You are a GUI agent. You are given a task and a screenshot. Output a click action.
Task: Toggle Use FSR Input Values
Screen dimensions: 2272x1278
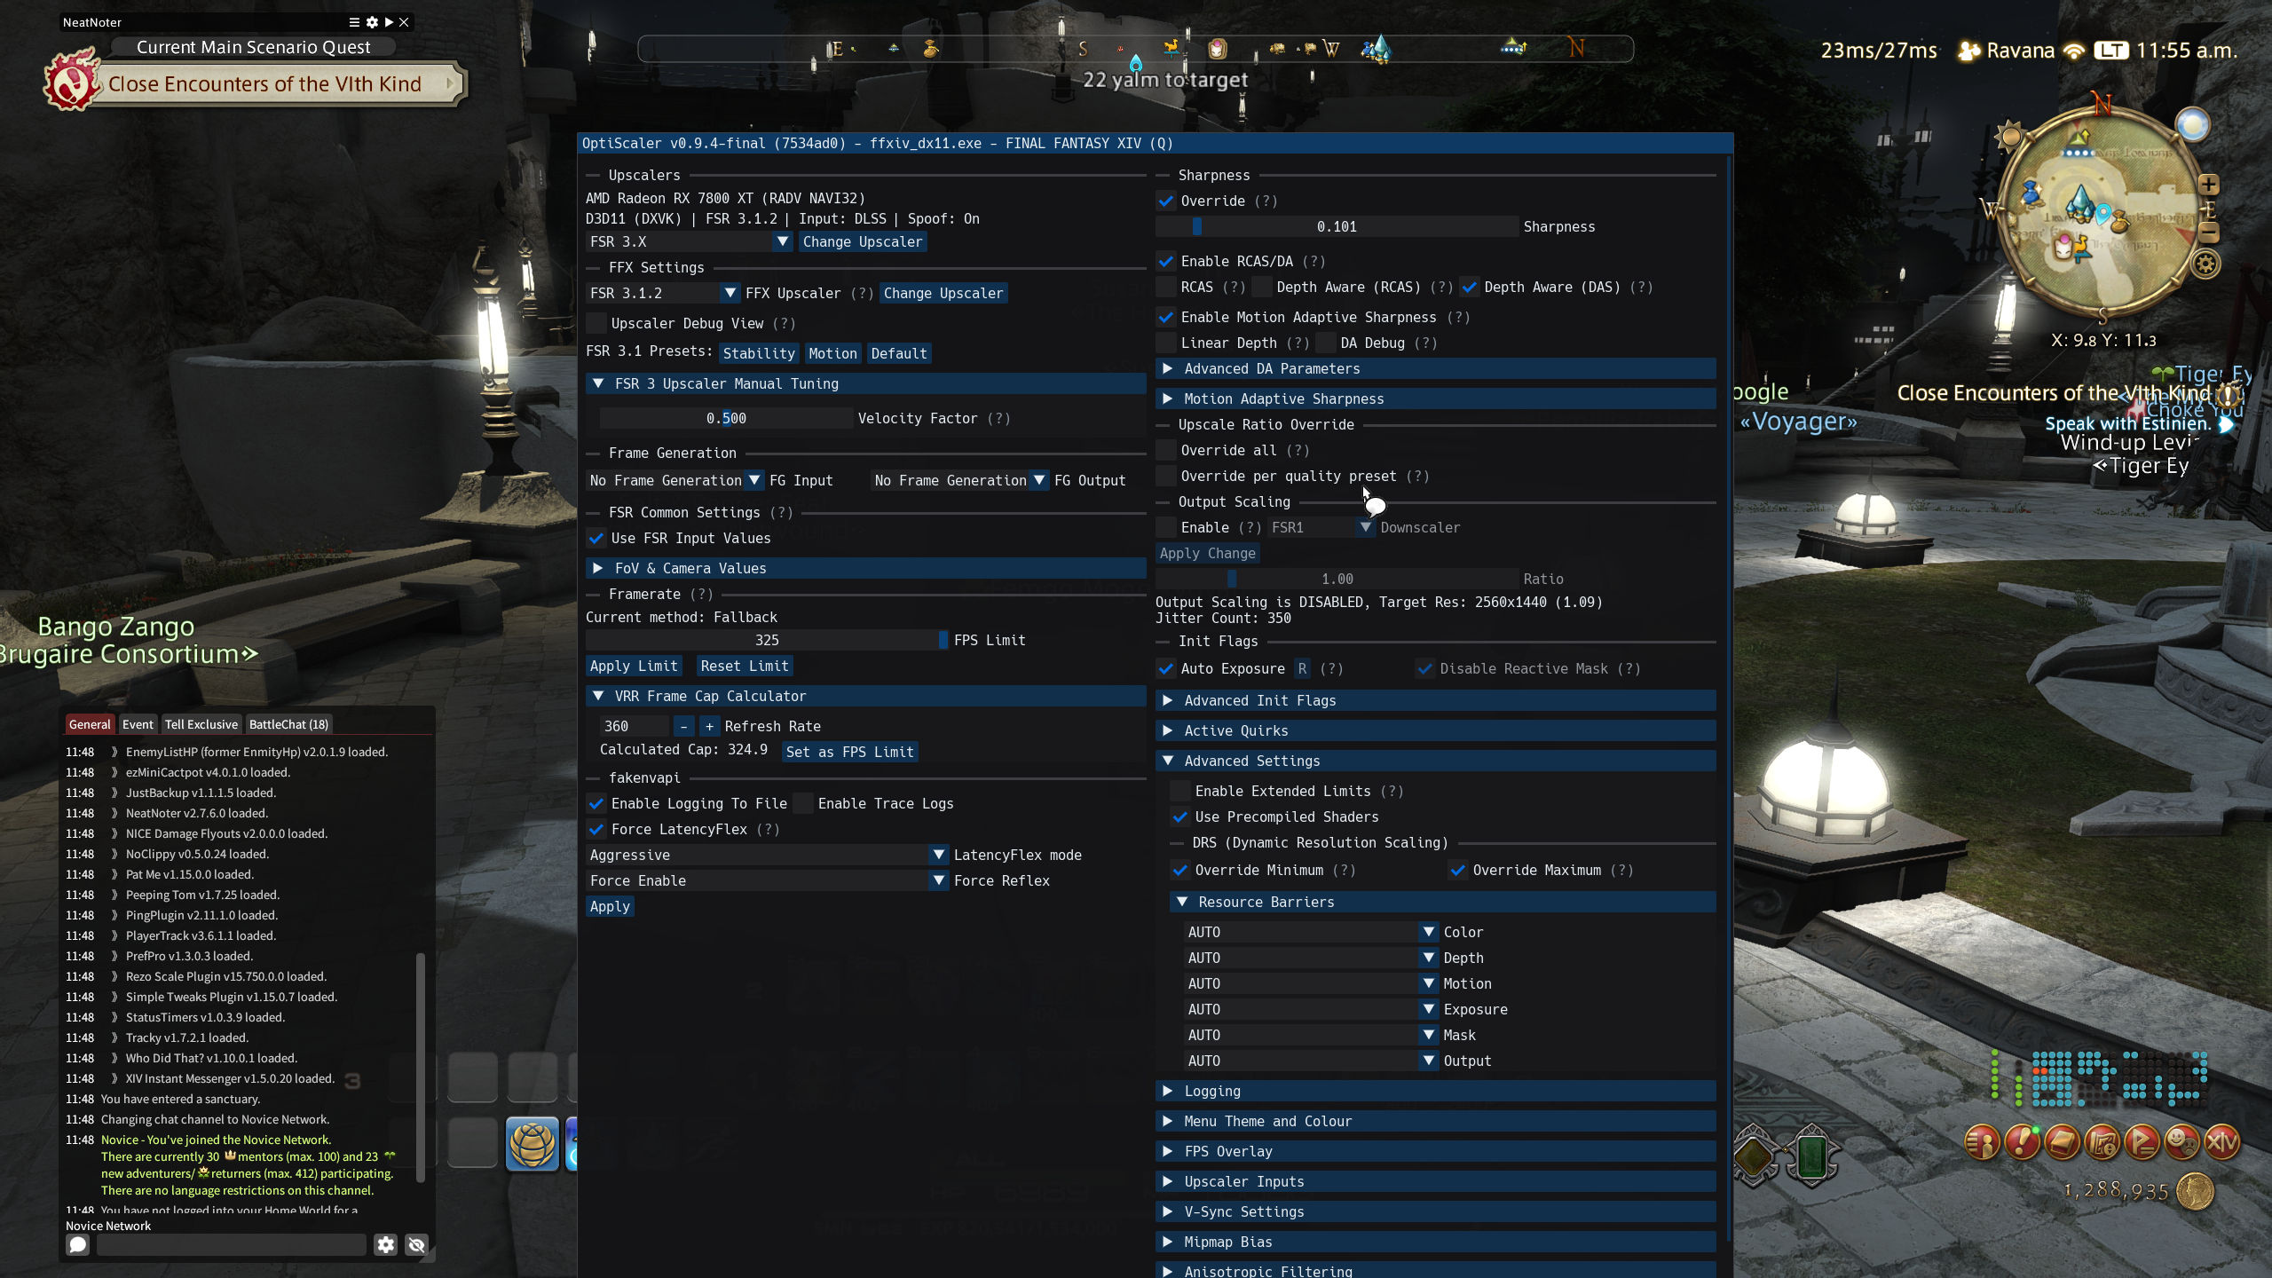pos(596,539)
